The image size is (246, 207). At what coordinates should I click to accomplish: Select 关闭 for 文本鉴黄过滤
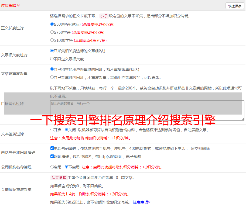tap(67, 130)
